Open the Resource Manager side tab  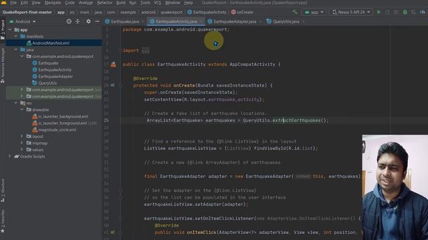pyautogui.click(x=3, y=65)
